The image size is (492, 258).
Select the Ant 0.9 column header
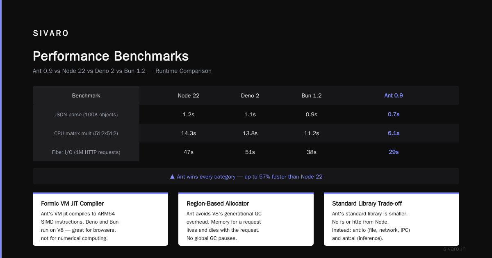[x=394, y=95]
